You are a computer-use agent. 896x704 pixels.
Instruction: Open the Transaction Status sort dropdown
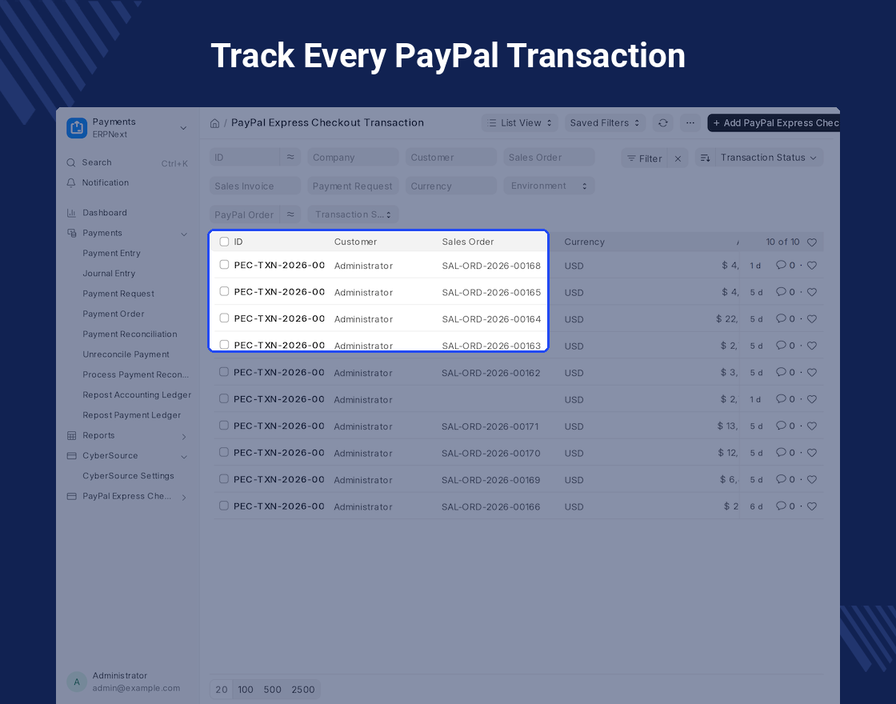coord(769,158)
